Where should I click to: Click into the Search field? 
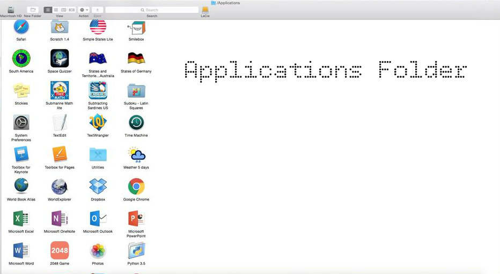[152, 10]
